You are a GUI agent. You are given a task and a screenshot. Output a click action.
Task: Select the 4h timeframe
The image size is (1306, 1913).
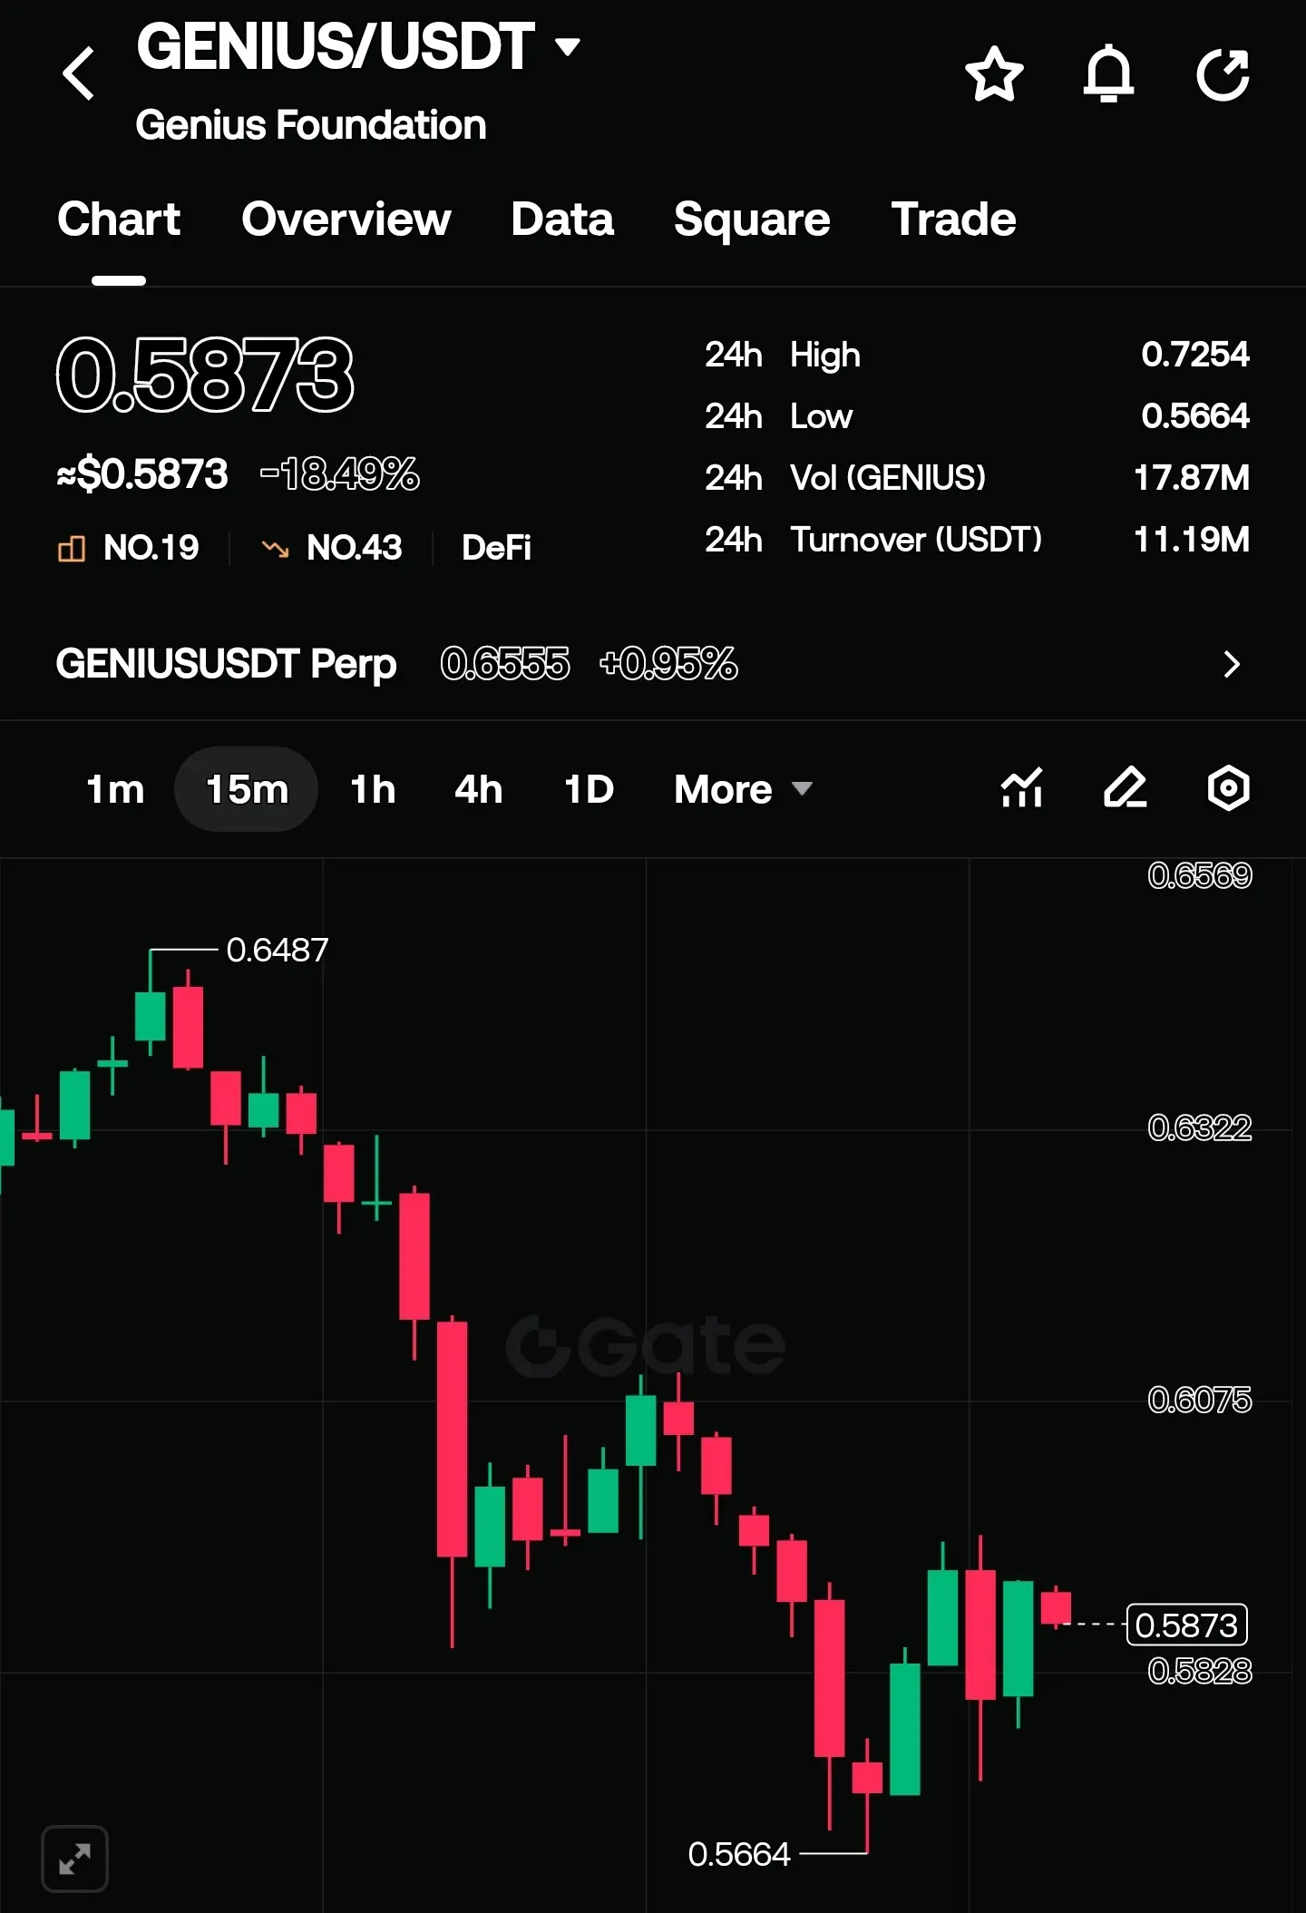pyautogui.click(x=478, y=789)
